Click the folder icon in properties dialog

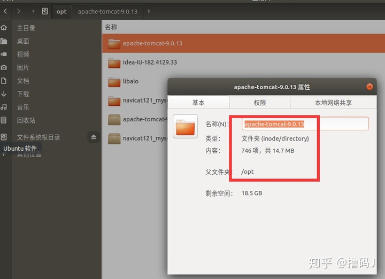click(186, 126)
